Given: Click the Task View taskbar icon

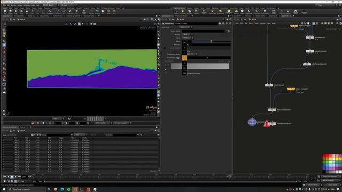Looking at the screenshot, I should (x=49, y=189).
